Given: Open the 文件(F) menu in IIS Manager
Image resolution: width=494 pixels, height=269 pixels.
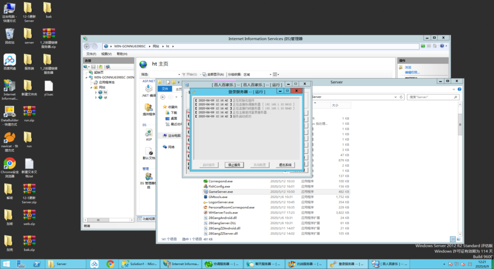Looking at the screenshot, I should 91,54.
